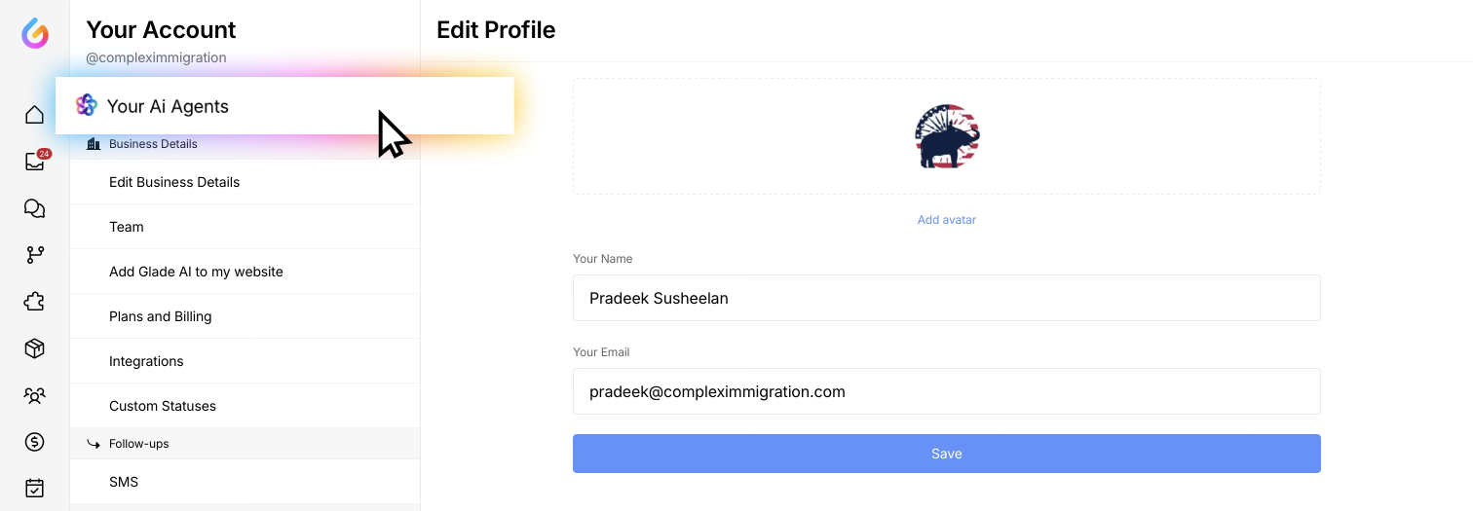Click the Your Name input field
The width and height of the screenshot is (1473, 511).
click(946, 298)
